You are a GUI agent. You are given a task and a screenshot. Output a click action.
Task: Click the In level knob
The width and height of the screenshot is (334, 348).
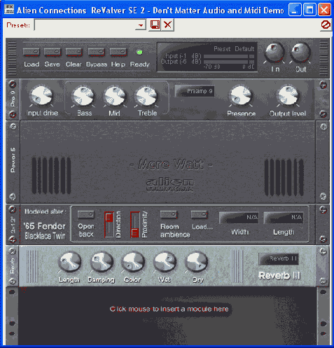tap(274, 53)
